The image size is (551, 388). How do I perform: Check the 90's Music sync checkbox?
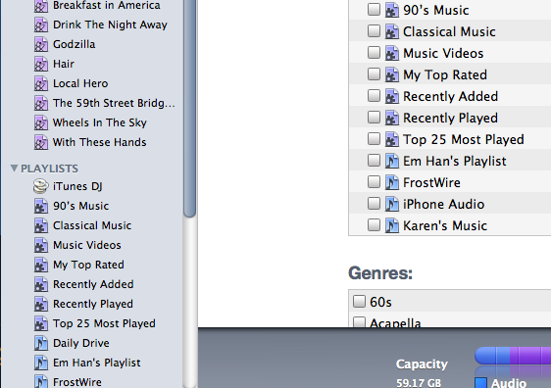point(374,10)
